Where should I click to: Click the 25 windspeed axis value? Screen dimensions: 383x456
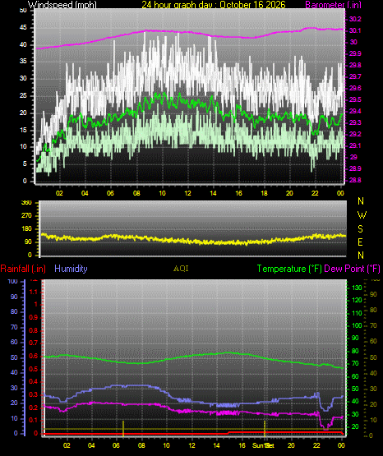pos(23,95)
